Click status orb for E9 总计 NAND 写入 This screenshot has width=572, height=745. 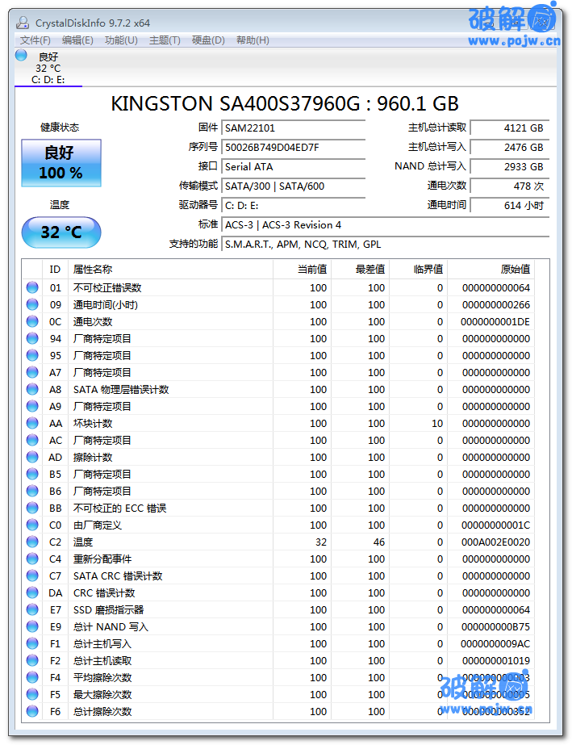point(32,626)
